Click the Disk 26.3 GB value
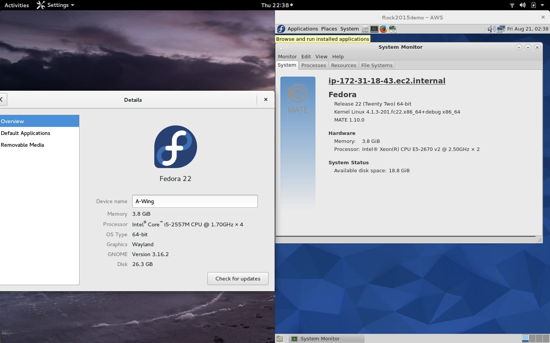Image resolution: width=550 pixels, height=343 pixels. click(x=142, y=264)
